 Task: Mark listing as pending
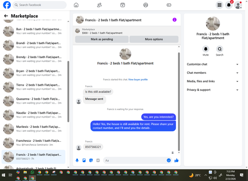coord(102,39)
